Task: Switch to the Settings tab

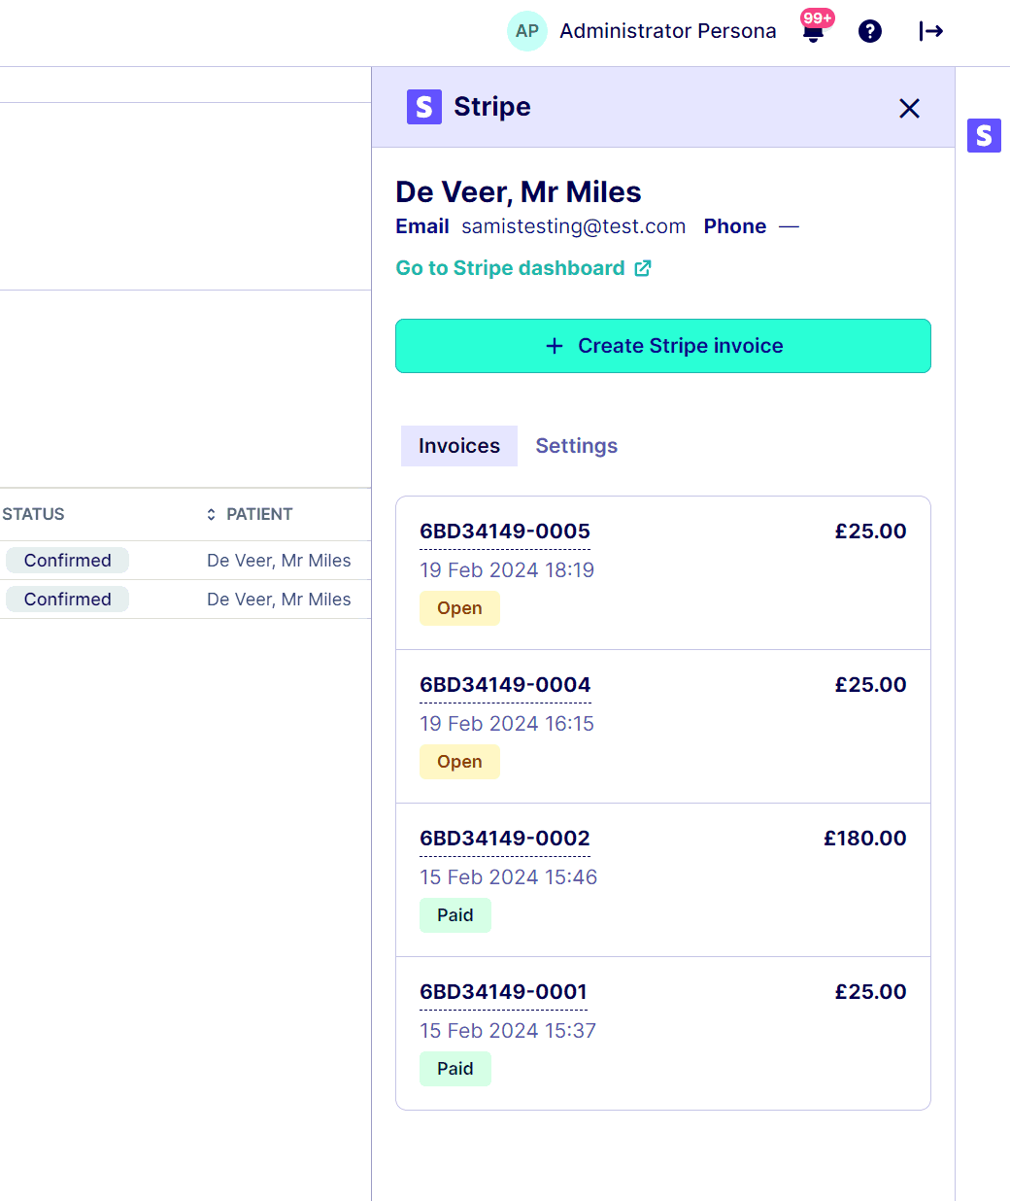Action: 576,446
